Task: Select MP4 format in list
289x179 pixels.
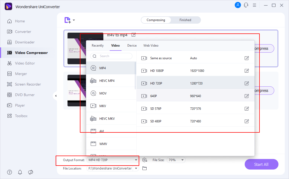Action: (111, 68)
